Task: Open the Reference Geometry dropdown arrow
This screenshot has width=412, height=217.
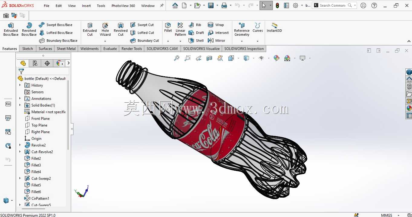Action: coord(242,41)
